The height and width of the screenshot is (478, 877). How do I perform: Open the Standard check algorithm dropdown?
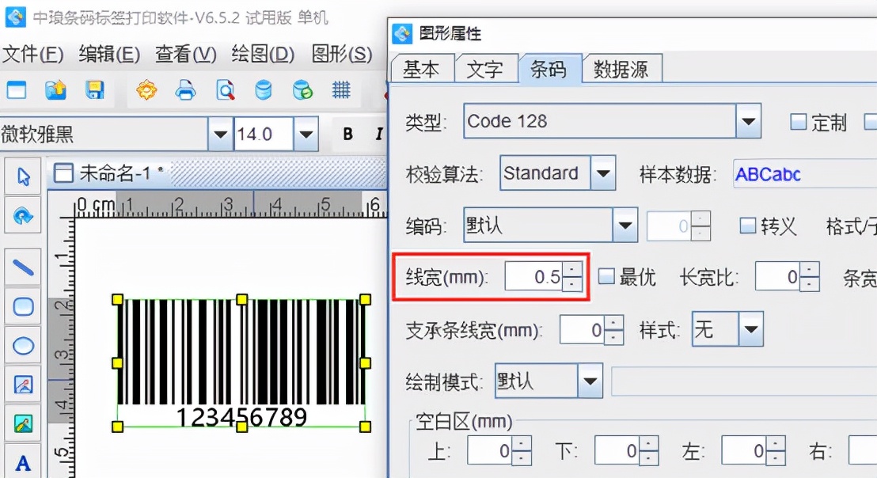603,173
